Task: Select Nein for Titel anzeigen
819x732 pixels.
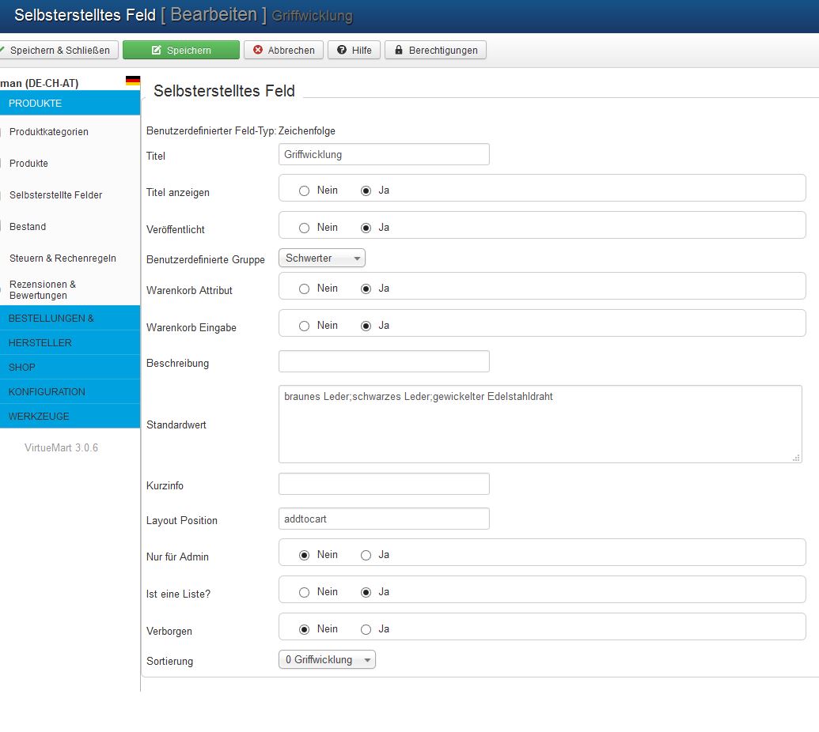Action: click(x=305, y=191)
